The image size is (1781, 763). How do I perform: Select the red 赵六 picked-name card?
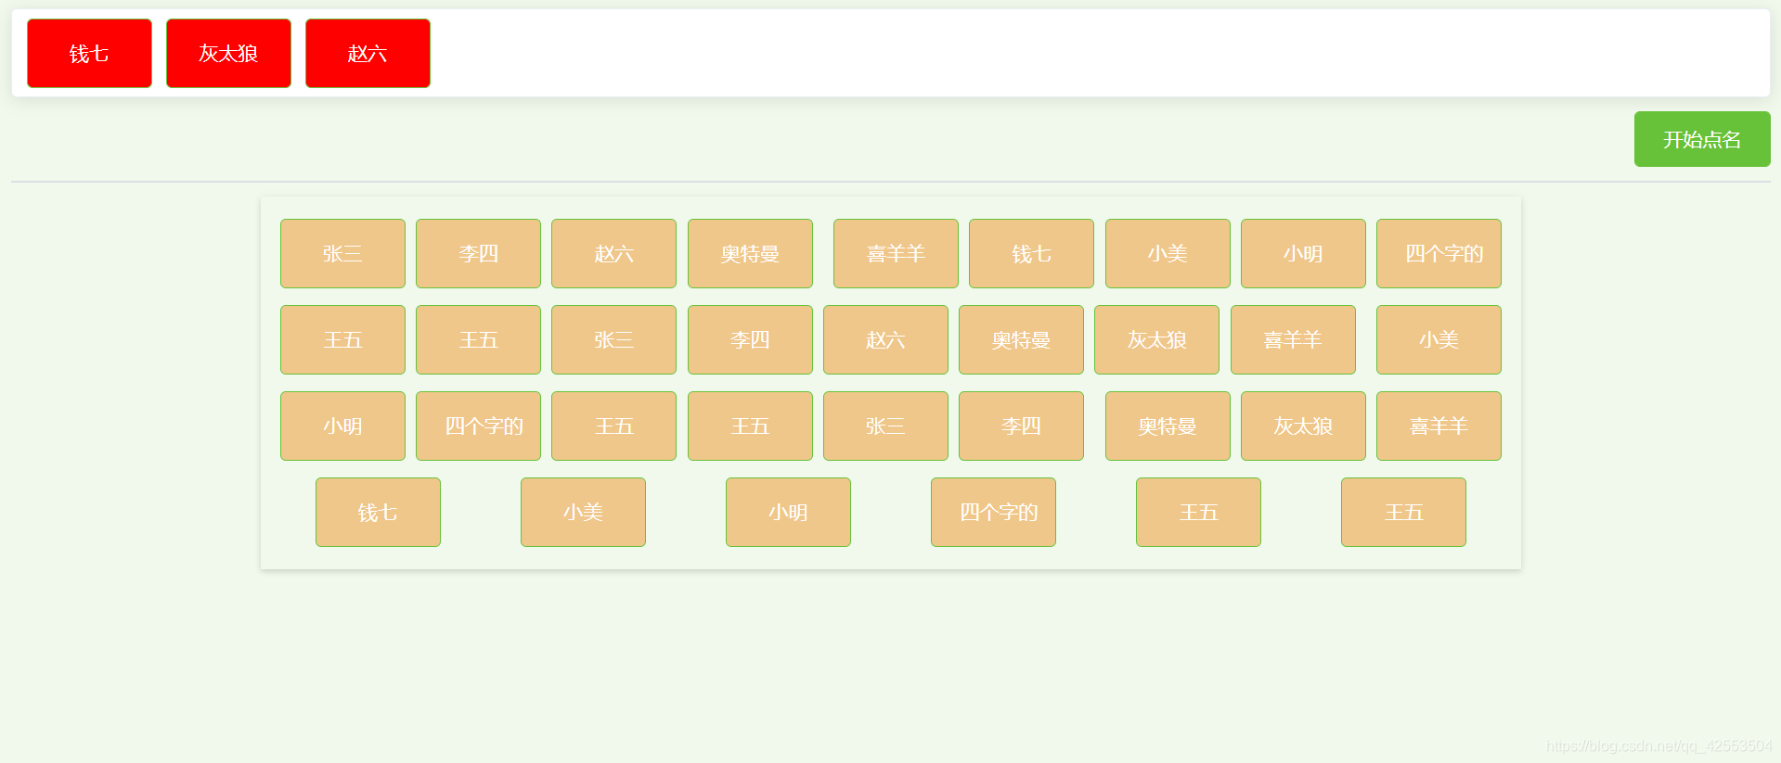pos(368,54)
